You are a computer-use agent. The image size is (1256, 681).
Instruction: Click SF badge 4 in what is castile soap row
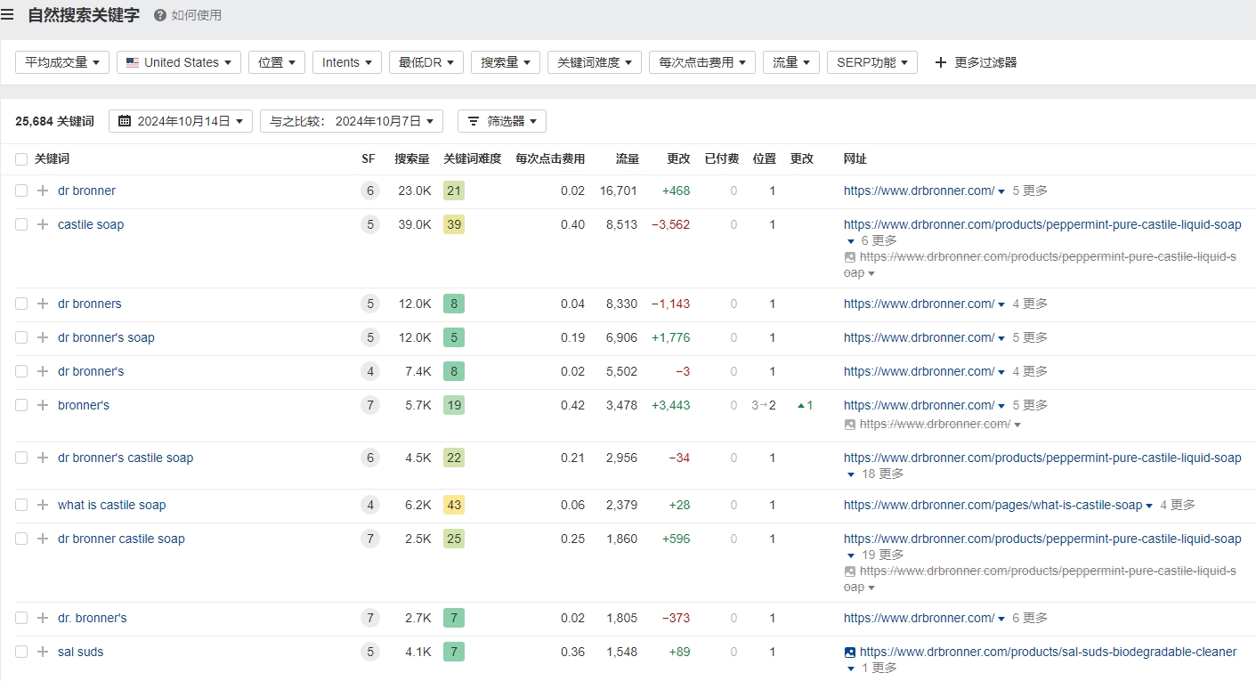(x=370, y=505)
